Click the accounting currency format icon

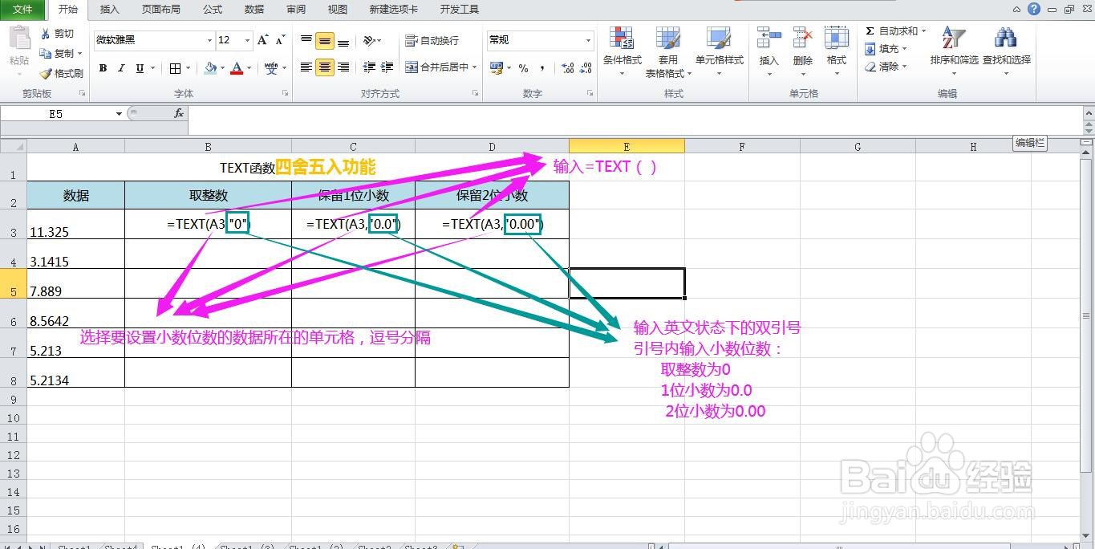(495, 68)
